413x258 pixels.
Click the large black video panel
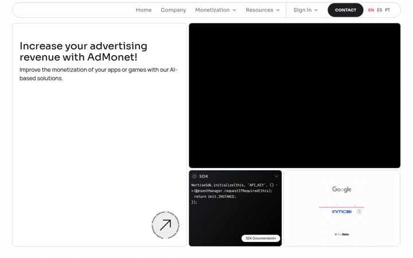pyautogui.click(x=294, y=96)
